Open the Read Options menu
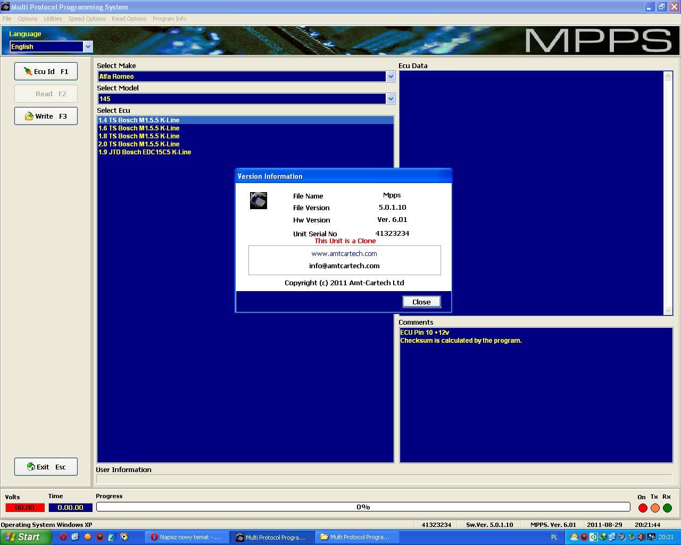The height and width of the screenshot is (545, 681). tap(129, 19)
